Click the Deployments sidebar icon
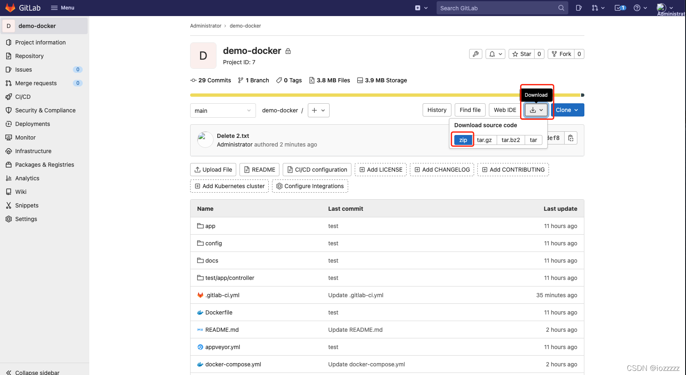This screenshot has height=375, width=686. click(9, 124)
